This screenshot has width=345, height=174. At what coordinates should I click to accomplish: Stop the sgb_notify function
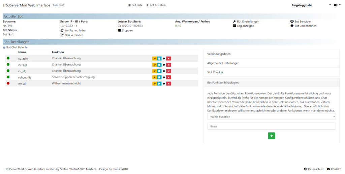[x=159, y=77]
